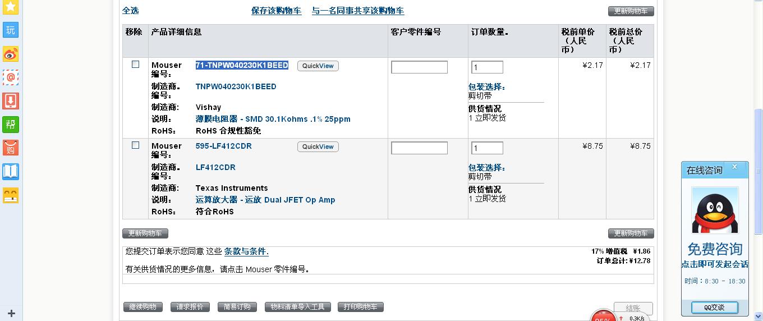Click the 符合RoHS text
763x321 pixels.
click(x=215, y=212)
